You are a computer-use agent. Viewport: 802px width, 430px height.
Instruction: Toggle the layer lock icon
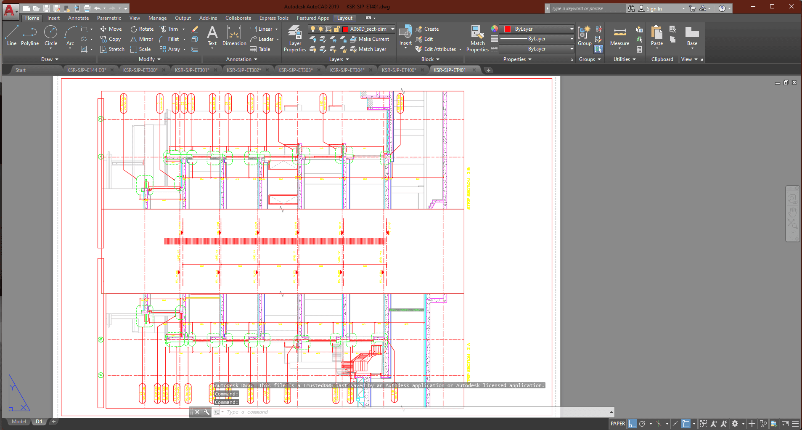337,29
